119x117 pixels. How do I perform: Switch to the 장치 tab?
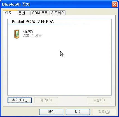pos(8,12)
